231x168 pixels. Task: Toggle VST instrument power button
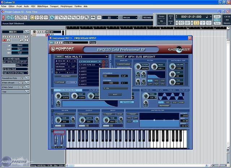pos(52,43)
